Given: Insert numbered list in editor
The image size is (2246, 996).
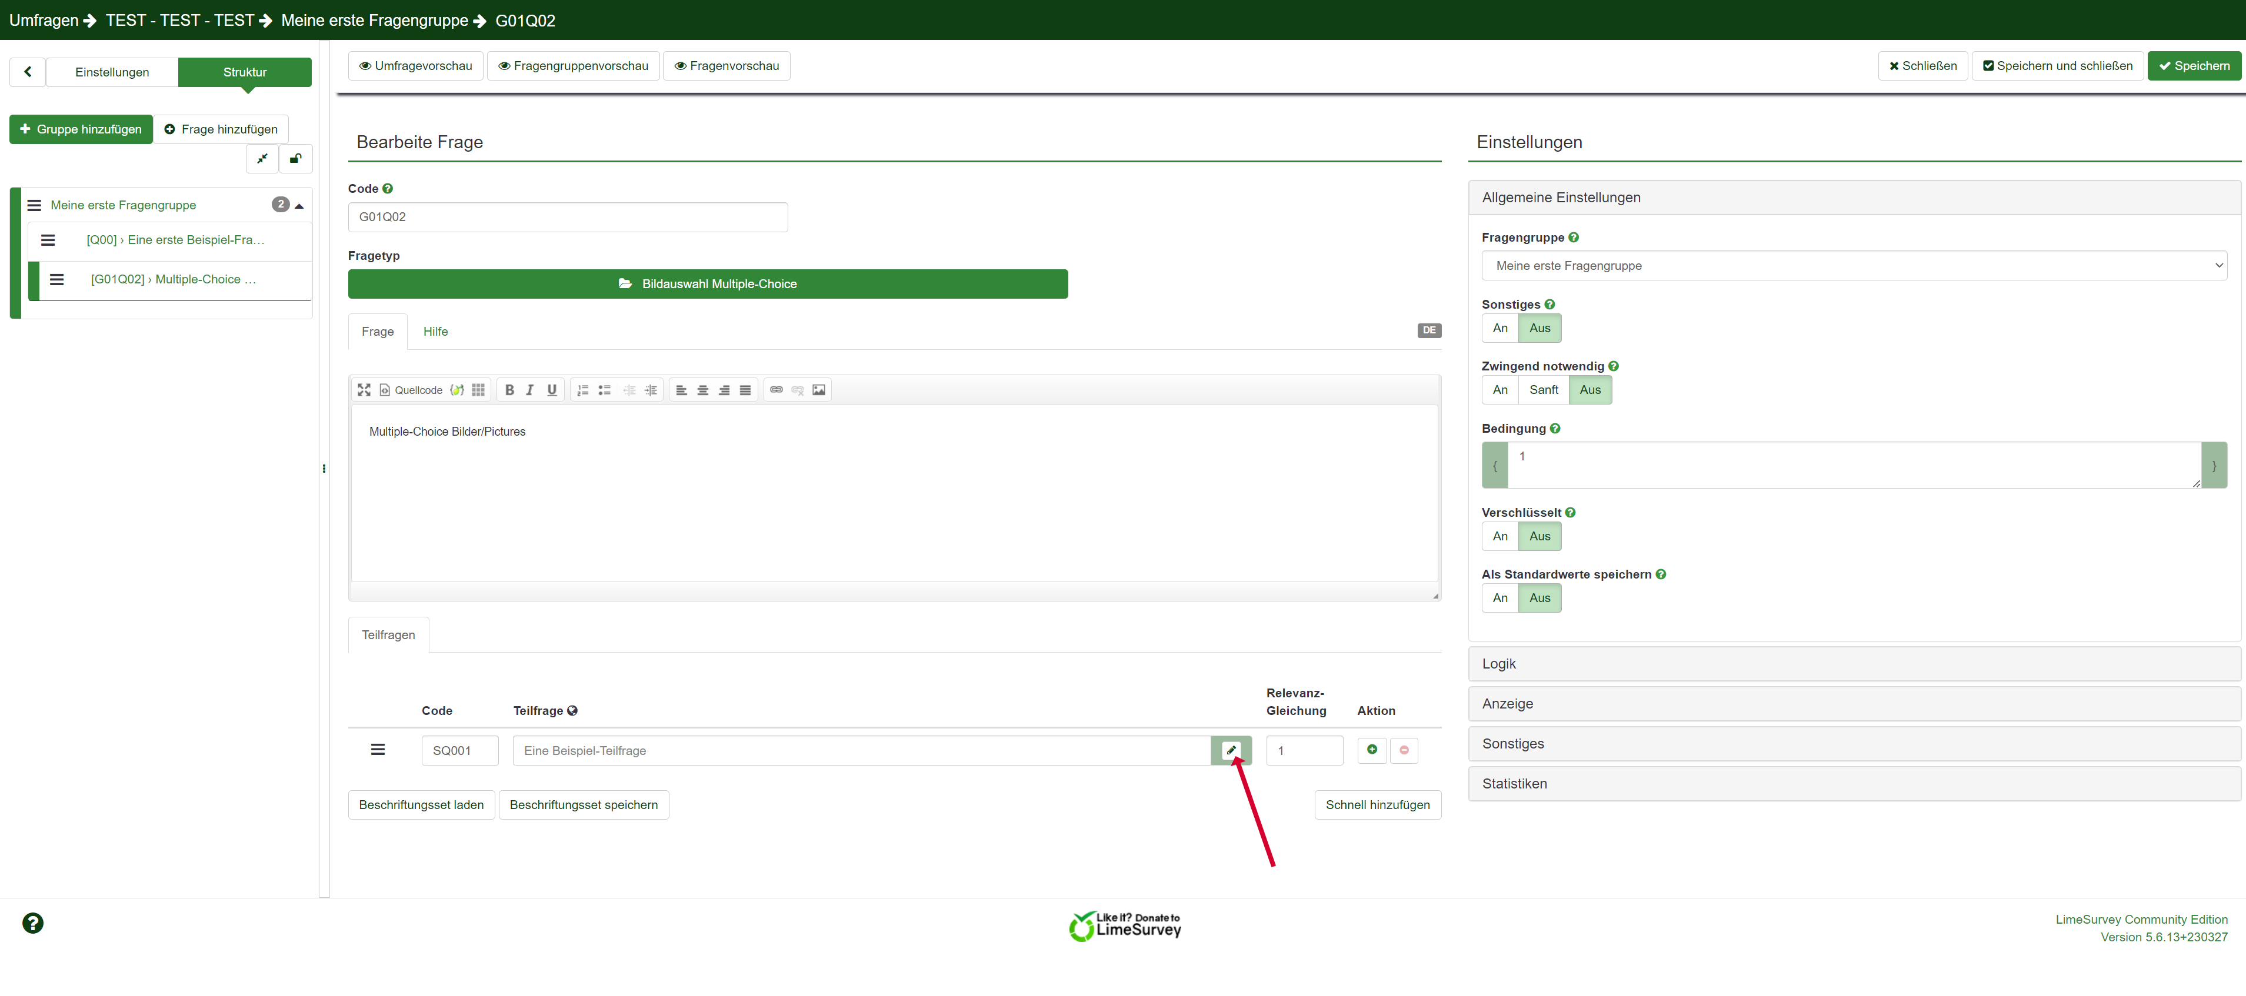Looking at the screenshot, I should (x=582, y=389).
